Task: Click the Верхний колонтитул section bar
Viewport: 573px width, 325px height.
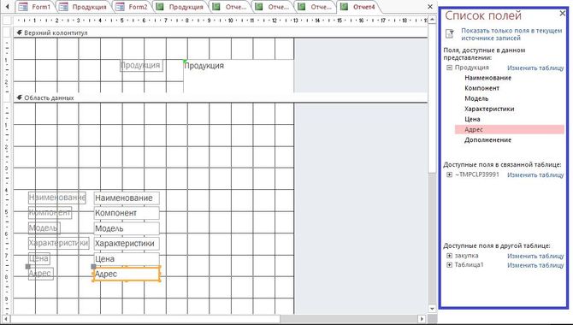Action: pyautogui.click(x=221, y=32)
